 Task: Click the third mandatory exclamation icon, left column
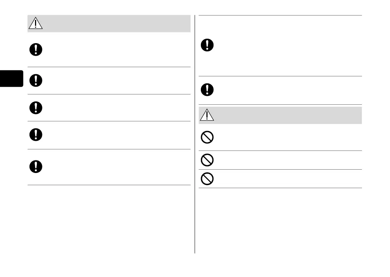(36, 107)
